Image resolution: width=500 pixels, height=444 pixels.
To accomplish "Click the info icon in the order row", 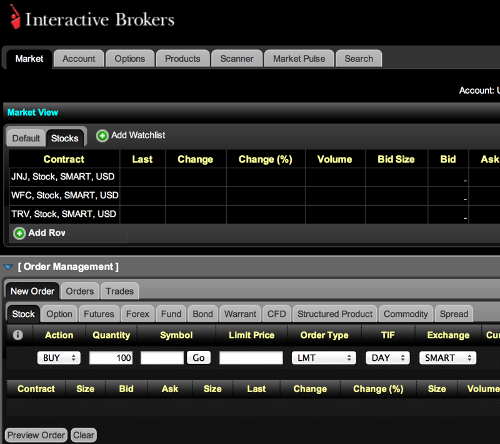I will pos(17,335).
